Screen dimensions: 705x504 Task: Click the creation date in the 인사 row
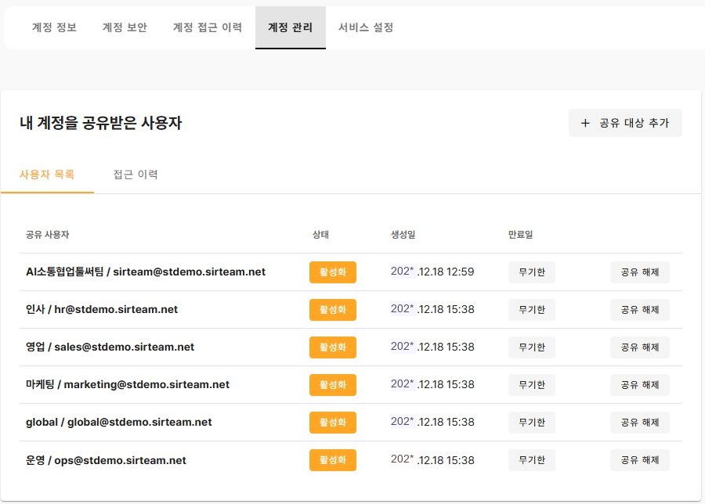click(x=432, y=309)
